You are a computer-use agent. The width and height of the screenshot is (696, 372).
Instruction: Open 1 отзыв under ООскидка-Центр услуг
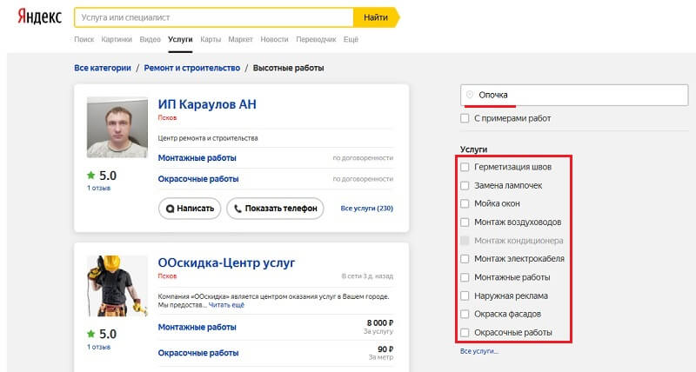point(98,347)
